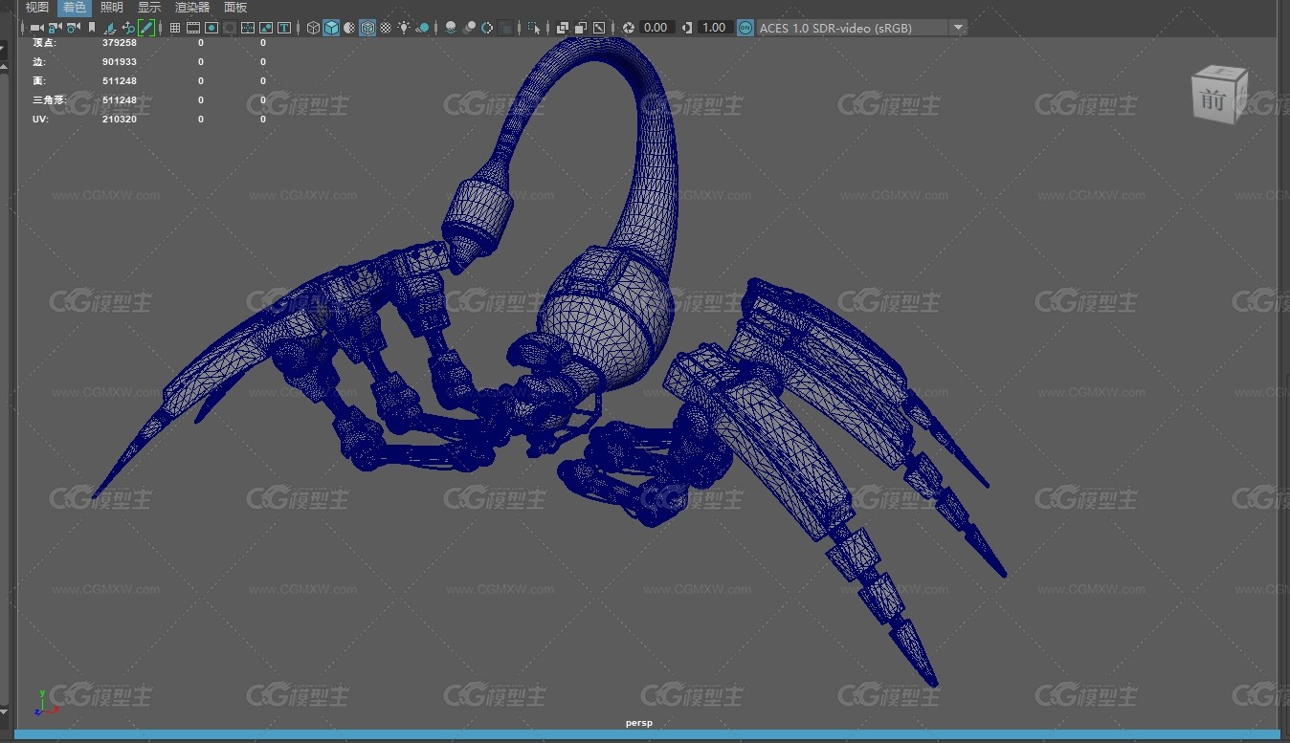Click the Field Chart icon

tap(248, 28)
